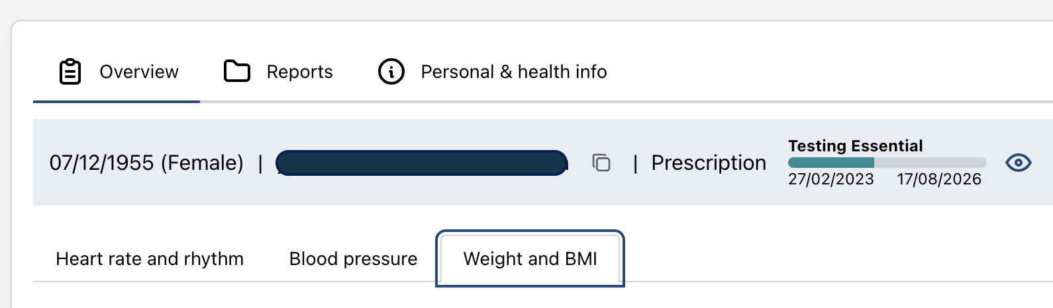Click the redacted patient ID field
1053x308 pixels.
tap(421, 163)
